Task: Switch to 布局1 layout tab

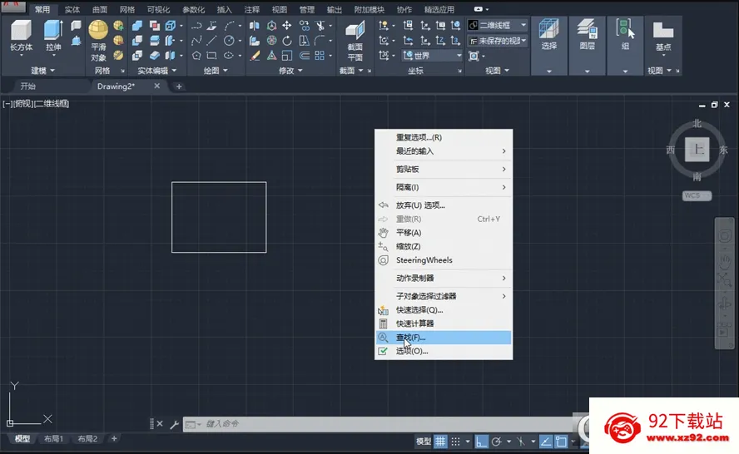Action: click(53, 439)
